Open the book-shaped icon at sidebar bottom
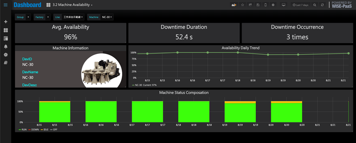Image resolution: width=356 pixels, height=143 pixels. [x=6, y=63]
